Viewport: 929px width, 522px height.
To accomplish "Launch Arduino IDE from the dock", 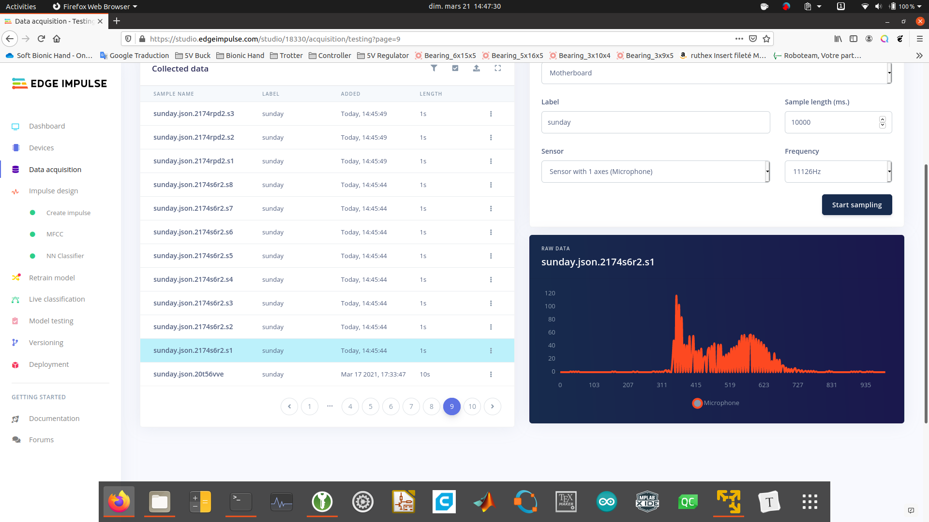I will (607, 502).
